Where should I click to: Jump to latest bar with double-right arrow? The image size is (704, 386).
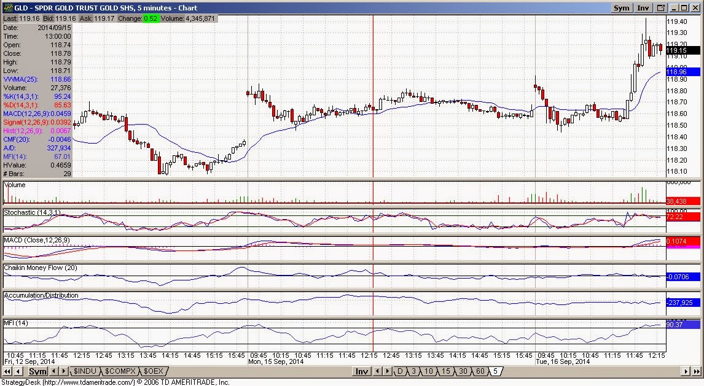pyautogui.click(x=697, y=371)
